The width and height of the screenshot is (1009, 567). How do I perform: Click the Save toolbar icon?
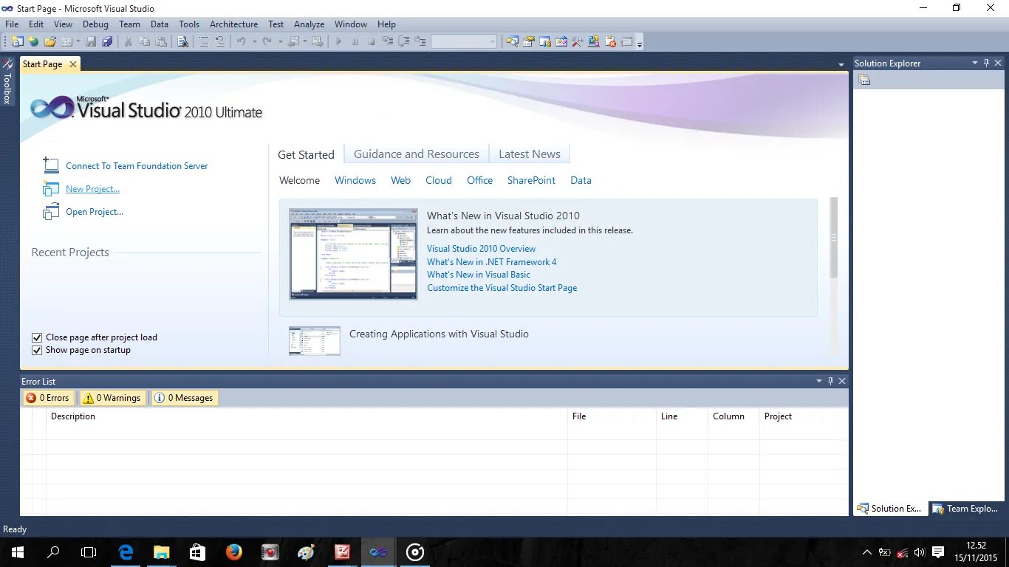91,41
